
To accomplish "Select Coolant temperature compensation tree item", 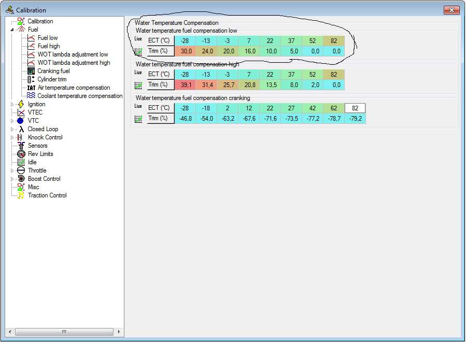I will click(x=80, y=96).
